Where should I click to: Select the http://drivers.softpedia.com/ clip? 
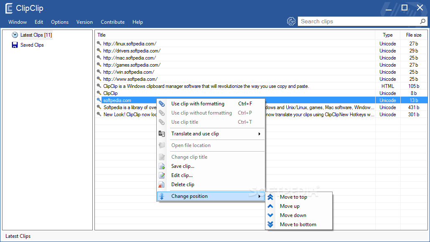click(x=132, y=50)
